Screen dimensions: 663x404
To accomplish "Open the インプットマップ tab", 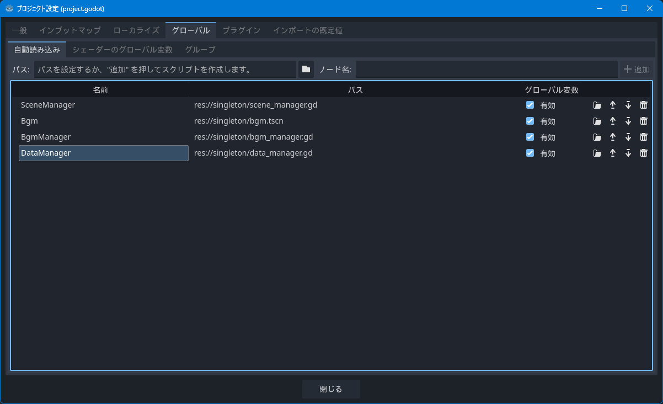I will pos(70,30).
